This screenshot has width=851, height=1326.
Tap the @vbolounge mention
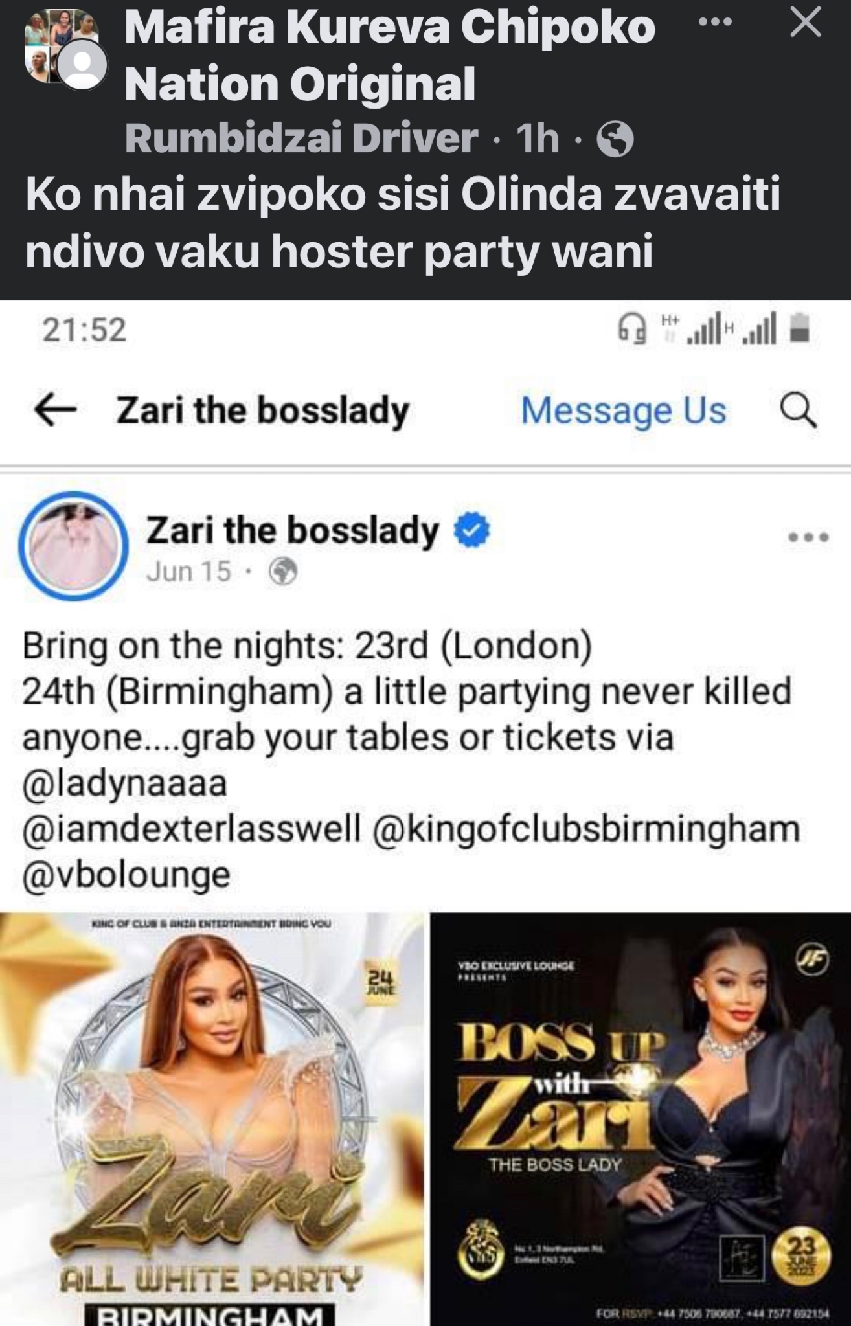126,875
